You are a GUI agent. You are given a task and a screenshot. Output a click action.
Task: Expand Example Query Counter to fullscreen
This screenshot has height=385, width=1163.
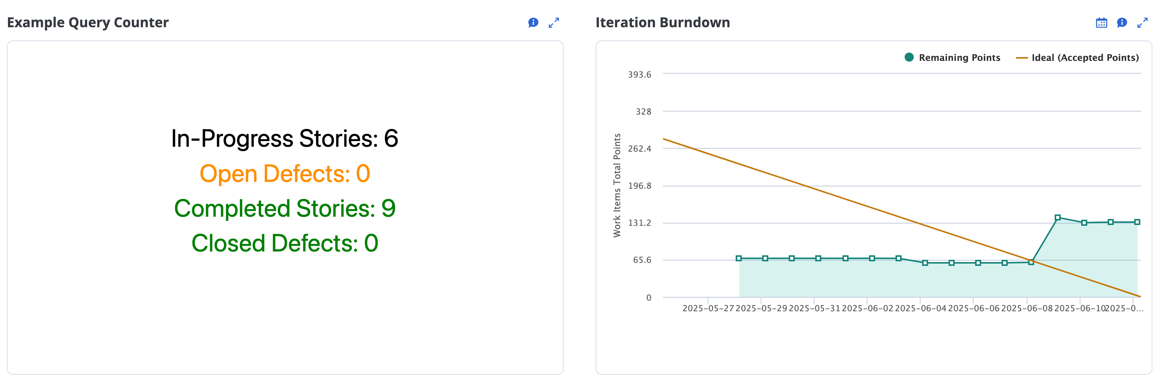(553, 23)
